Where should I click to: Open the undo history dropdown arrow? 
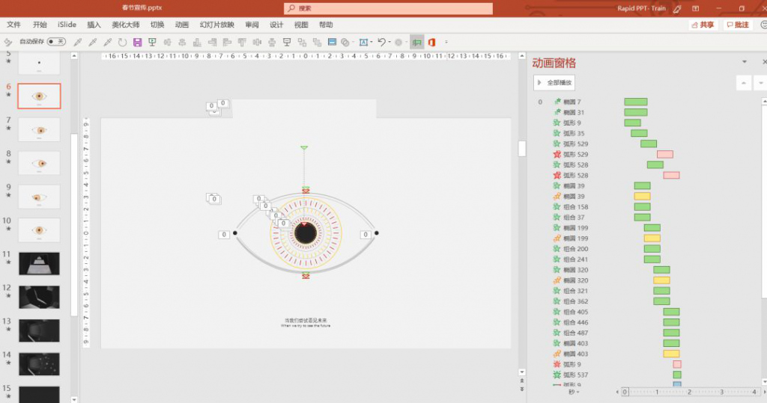point(389,42)
